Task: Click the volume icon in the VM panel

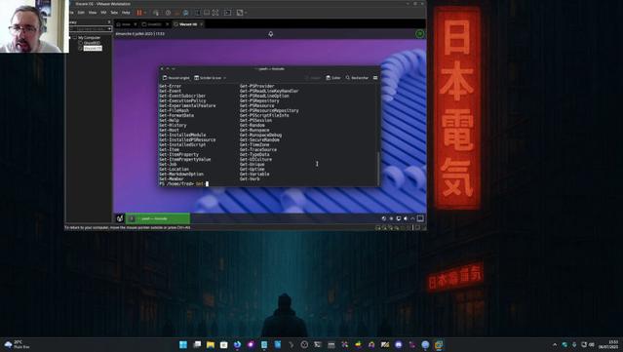Action: (x=406, y=218)
